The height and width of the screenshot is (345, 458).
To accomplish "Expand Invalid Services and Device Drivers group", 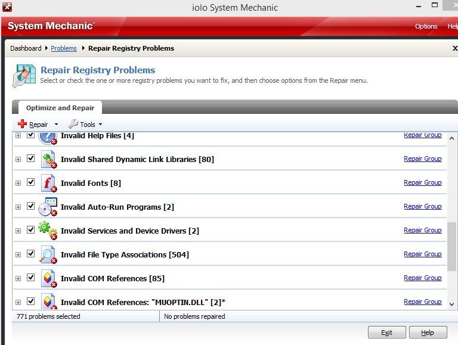I will coord(18,231).
